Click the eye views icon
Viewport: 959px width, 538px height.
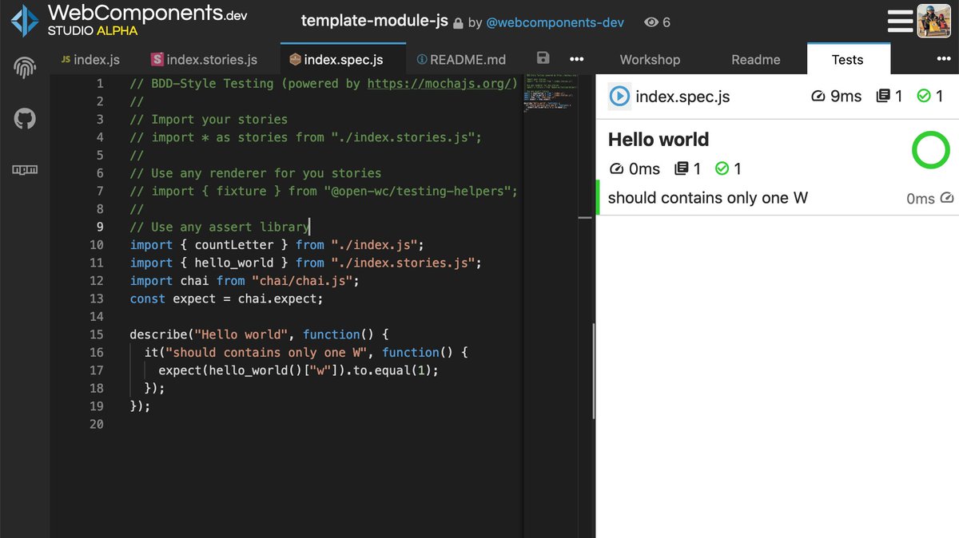point(651,22)
